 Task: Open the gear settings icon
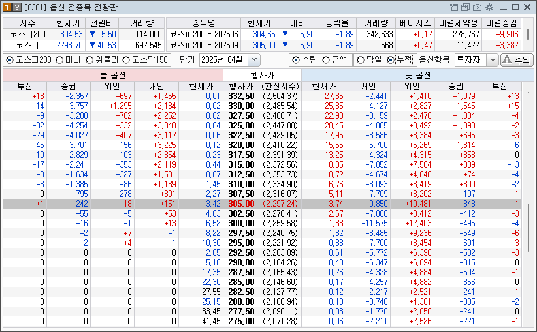[x=489, y=7]
